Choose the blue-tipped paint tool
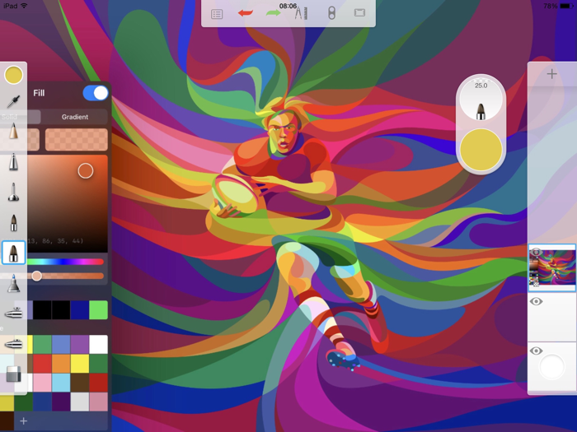The height and width of the screenshot is (432, 577). tap(13, 283)
